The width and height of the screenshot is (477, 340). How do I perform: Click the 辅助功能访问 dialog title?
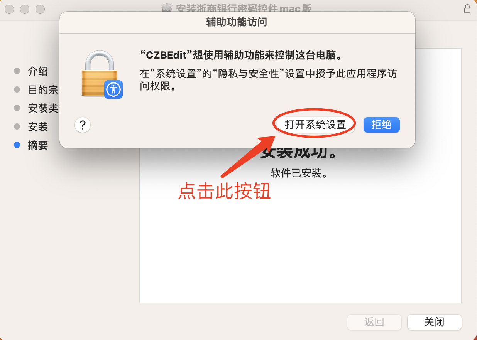click(237, 22)
